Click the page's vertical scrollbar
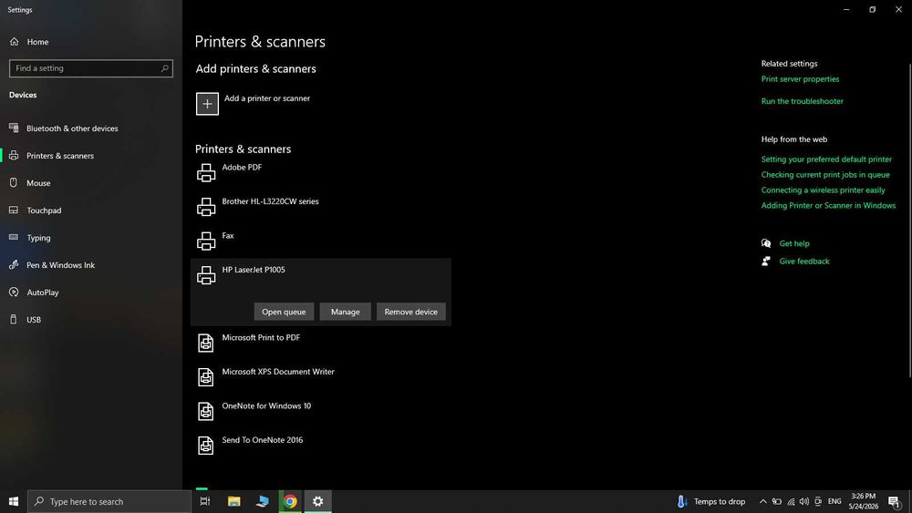The width and height of the screenshot is (912, 513). coord(909,221)
